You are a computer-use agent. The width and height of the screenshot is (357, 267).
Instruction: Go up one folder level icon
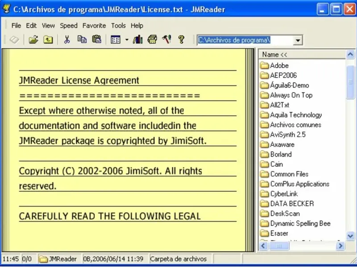click(x=48, y=40)
